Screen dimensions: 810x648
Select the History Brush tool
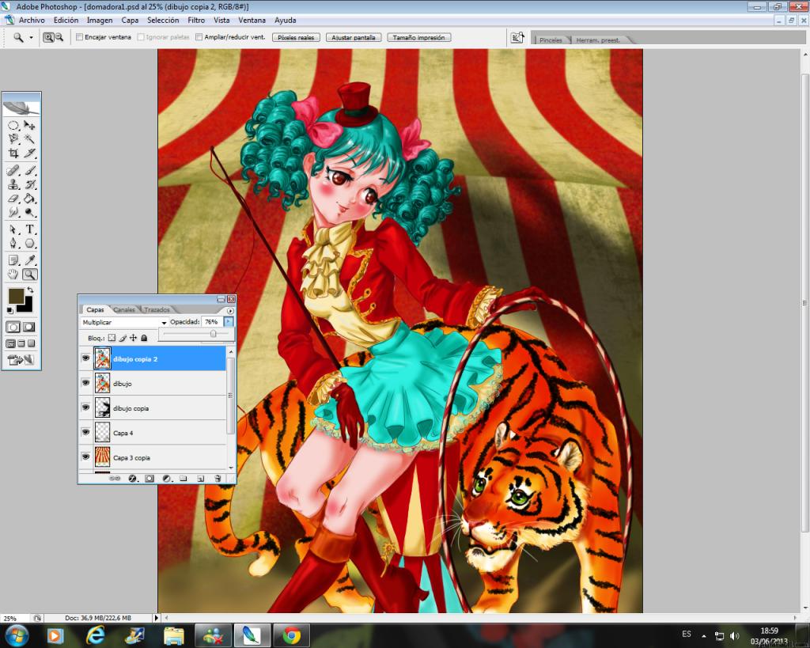(x=29, y=184)
